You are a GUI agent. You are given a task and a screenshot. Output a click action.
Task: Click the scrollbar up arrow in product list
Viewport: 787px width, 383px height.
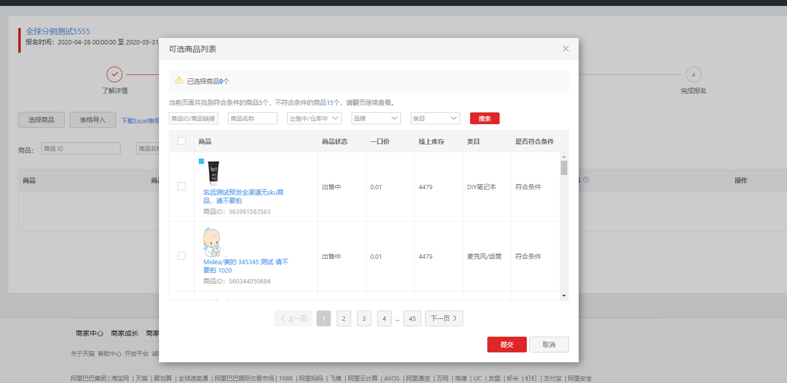coord(564,157)
